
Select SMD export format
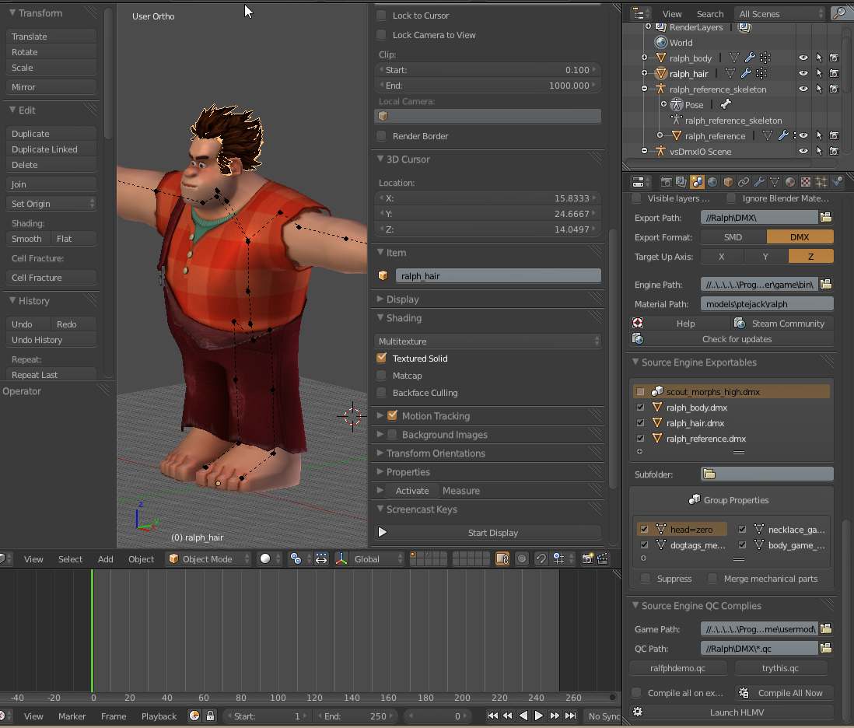[733, 237]
